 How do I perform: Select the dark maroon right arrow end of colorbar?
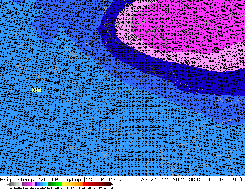[x=111, y=184]
